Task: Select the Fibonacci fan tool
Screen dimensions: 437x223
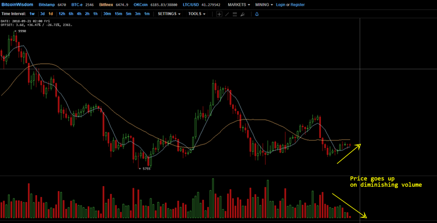Action: tap(242, 14)
